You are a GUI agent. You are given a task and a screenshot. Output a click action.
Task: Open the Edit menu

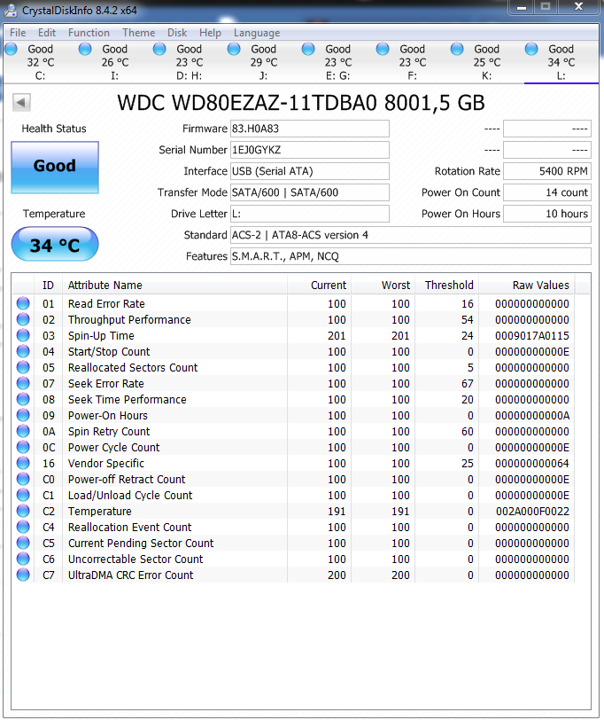click(x=47, y=33)
